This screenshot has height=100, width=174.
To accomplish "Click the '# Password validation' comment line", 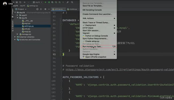I will point(78,66).
